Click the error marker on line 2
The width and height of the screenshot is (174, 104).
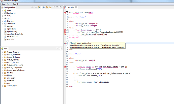pyautogui.click(x=65, y=13)
